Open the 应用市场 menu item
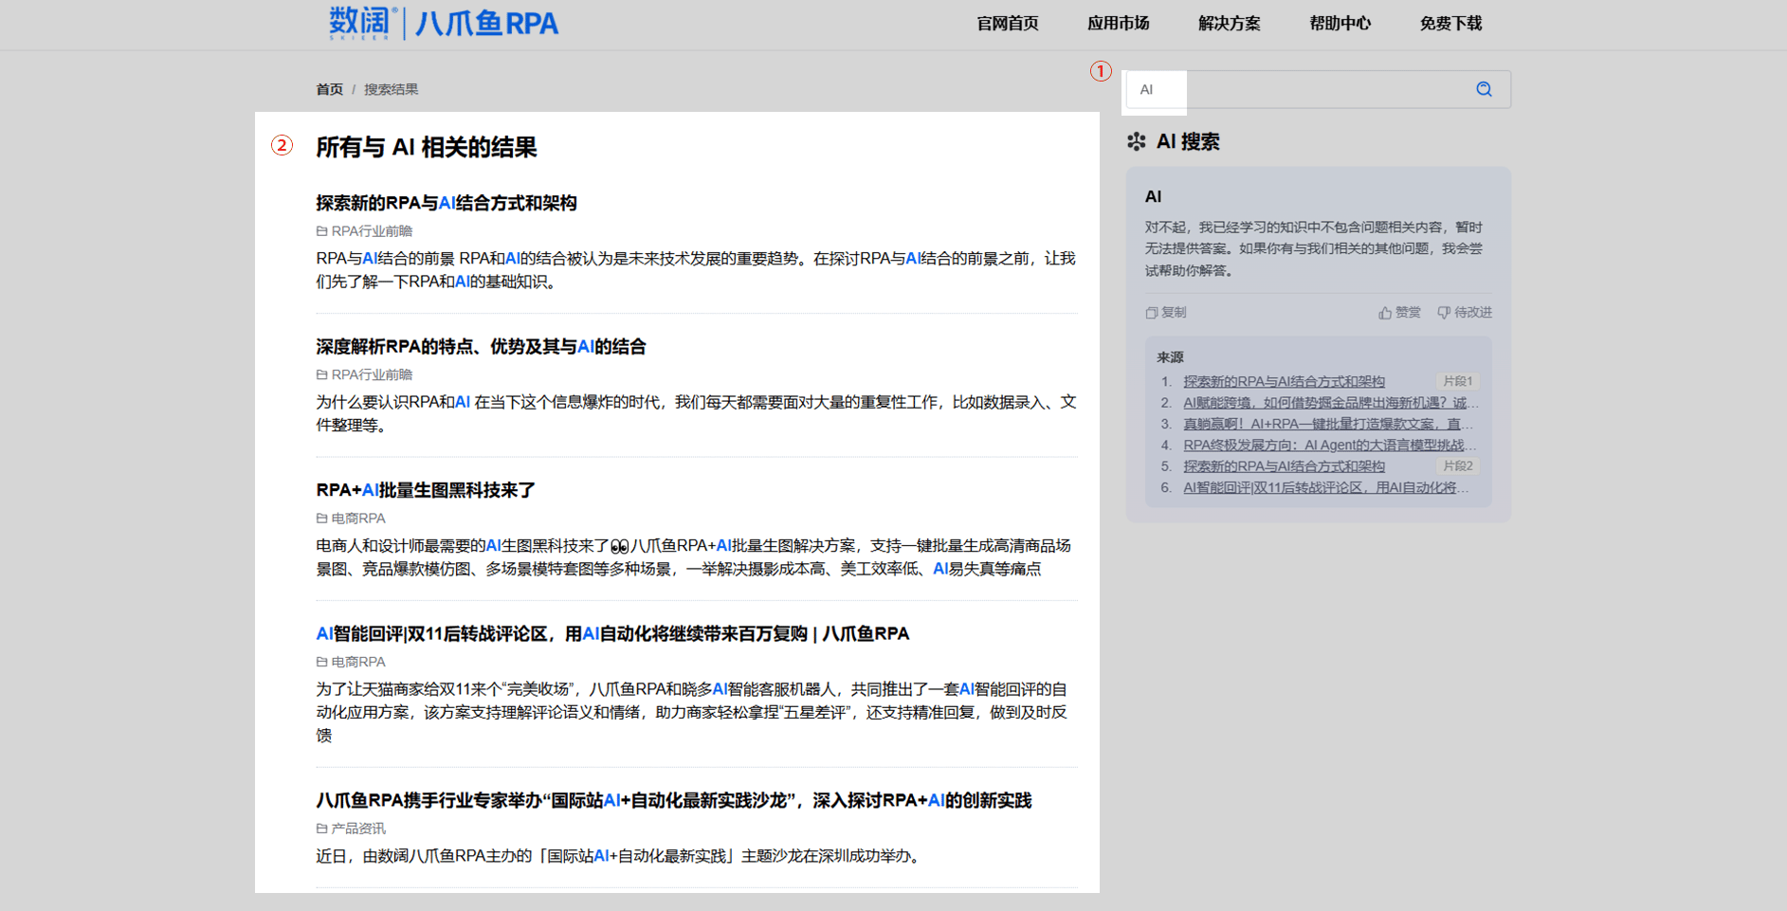1787x911 pixels. click(1119, 24)
